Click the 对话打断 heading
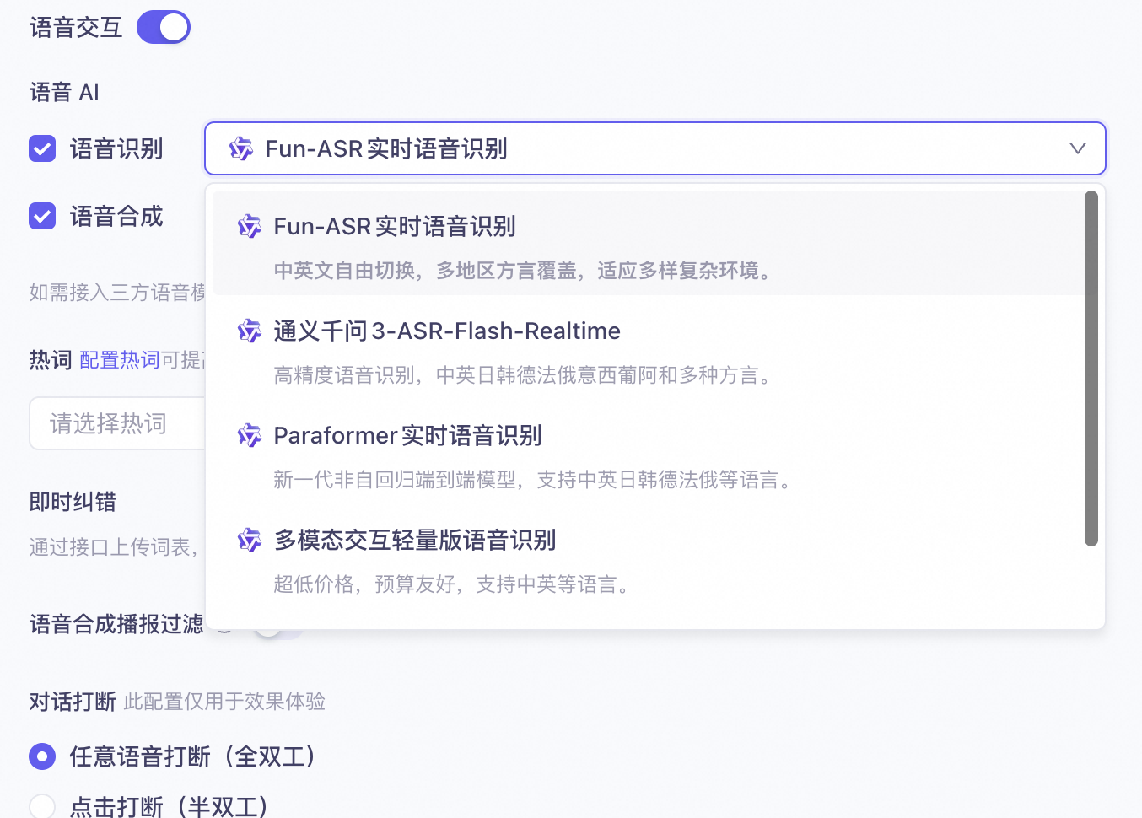The height and width of the screenshot is (818, 1142). point(73,702)
